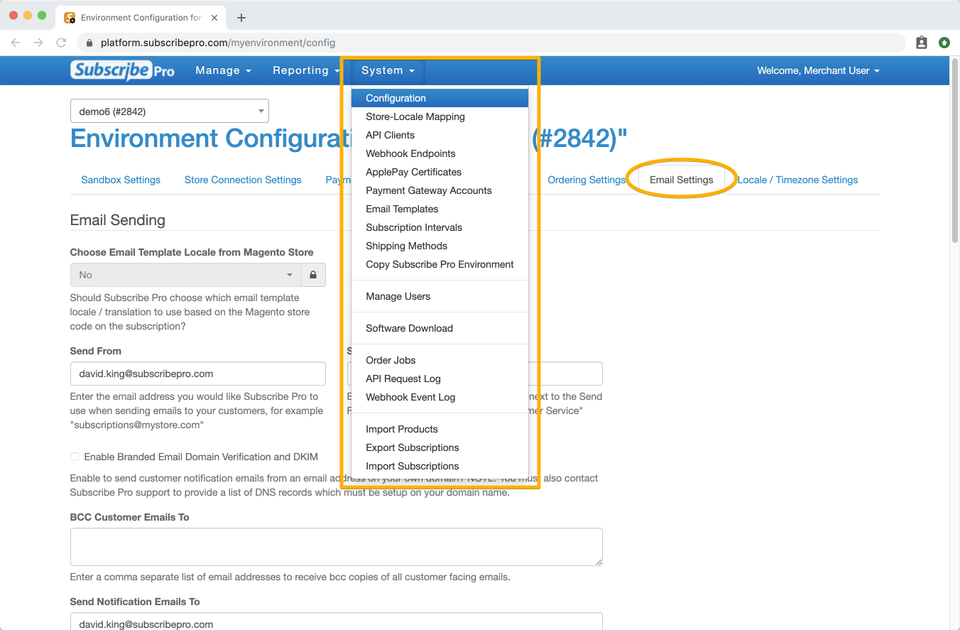Collapse the System dropdown menu
The height and width of the screenshot is (630, 960).
[x=388, y=70]
